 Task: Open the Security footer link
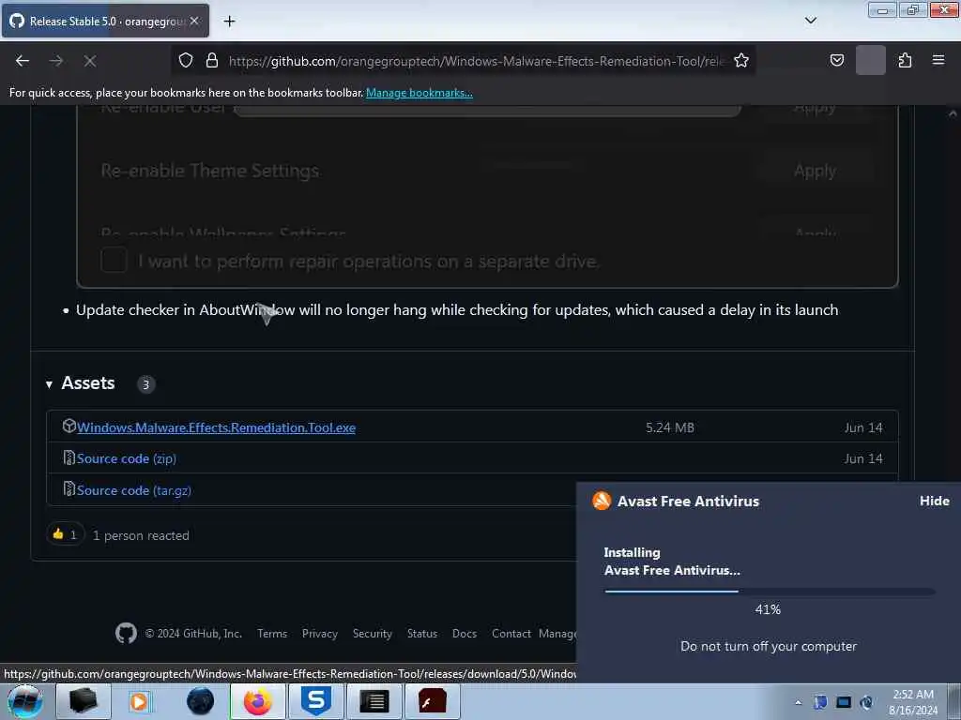372,634
